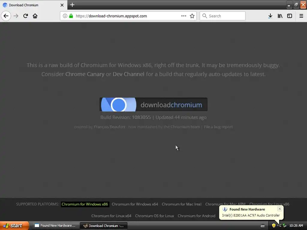Show site information icon in address bar
Image resolution: width=307 pixels, height=230 pixels.
[65, 16]
